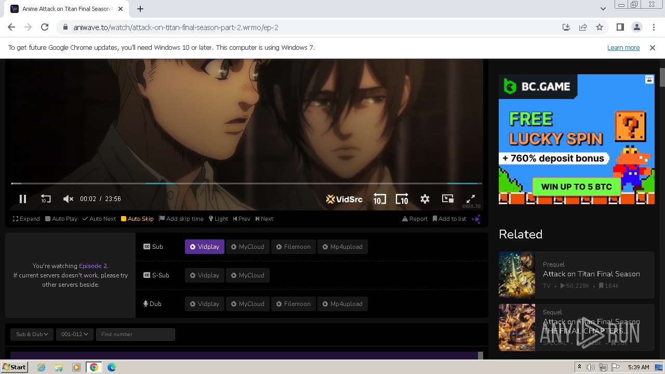665x374 pixels.
Task: Open video player settings gear
Action: (x=425, y=199)
